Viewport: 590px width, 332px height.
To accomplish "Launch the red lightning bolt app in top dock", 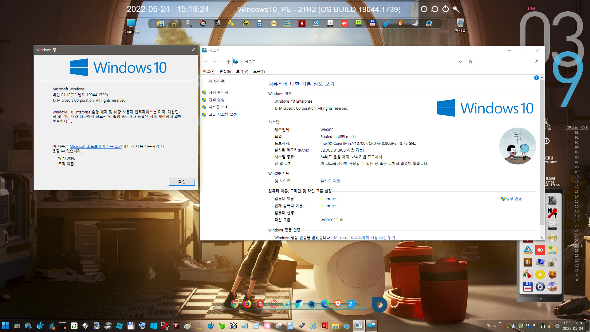I will coord(302,23).
